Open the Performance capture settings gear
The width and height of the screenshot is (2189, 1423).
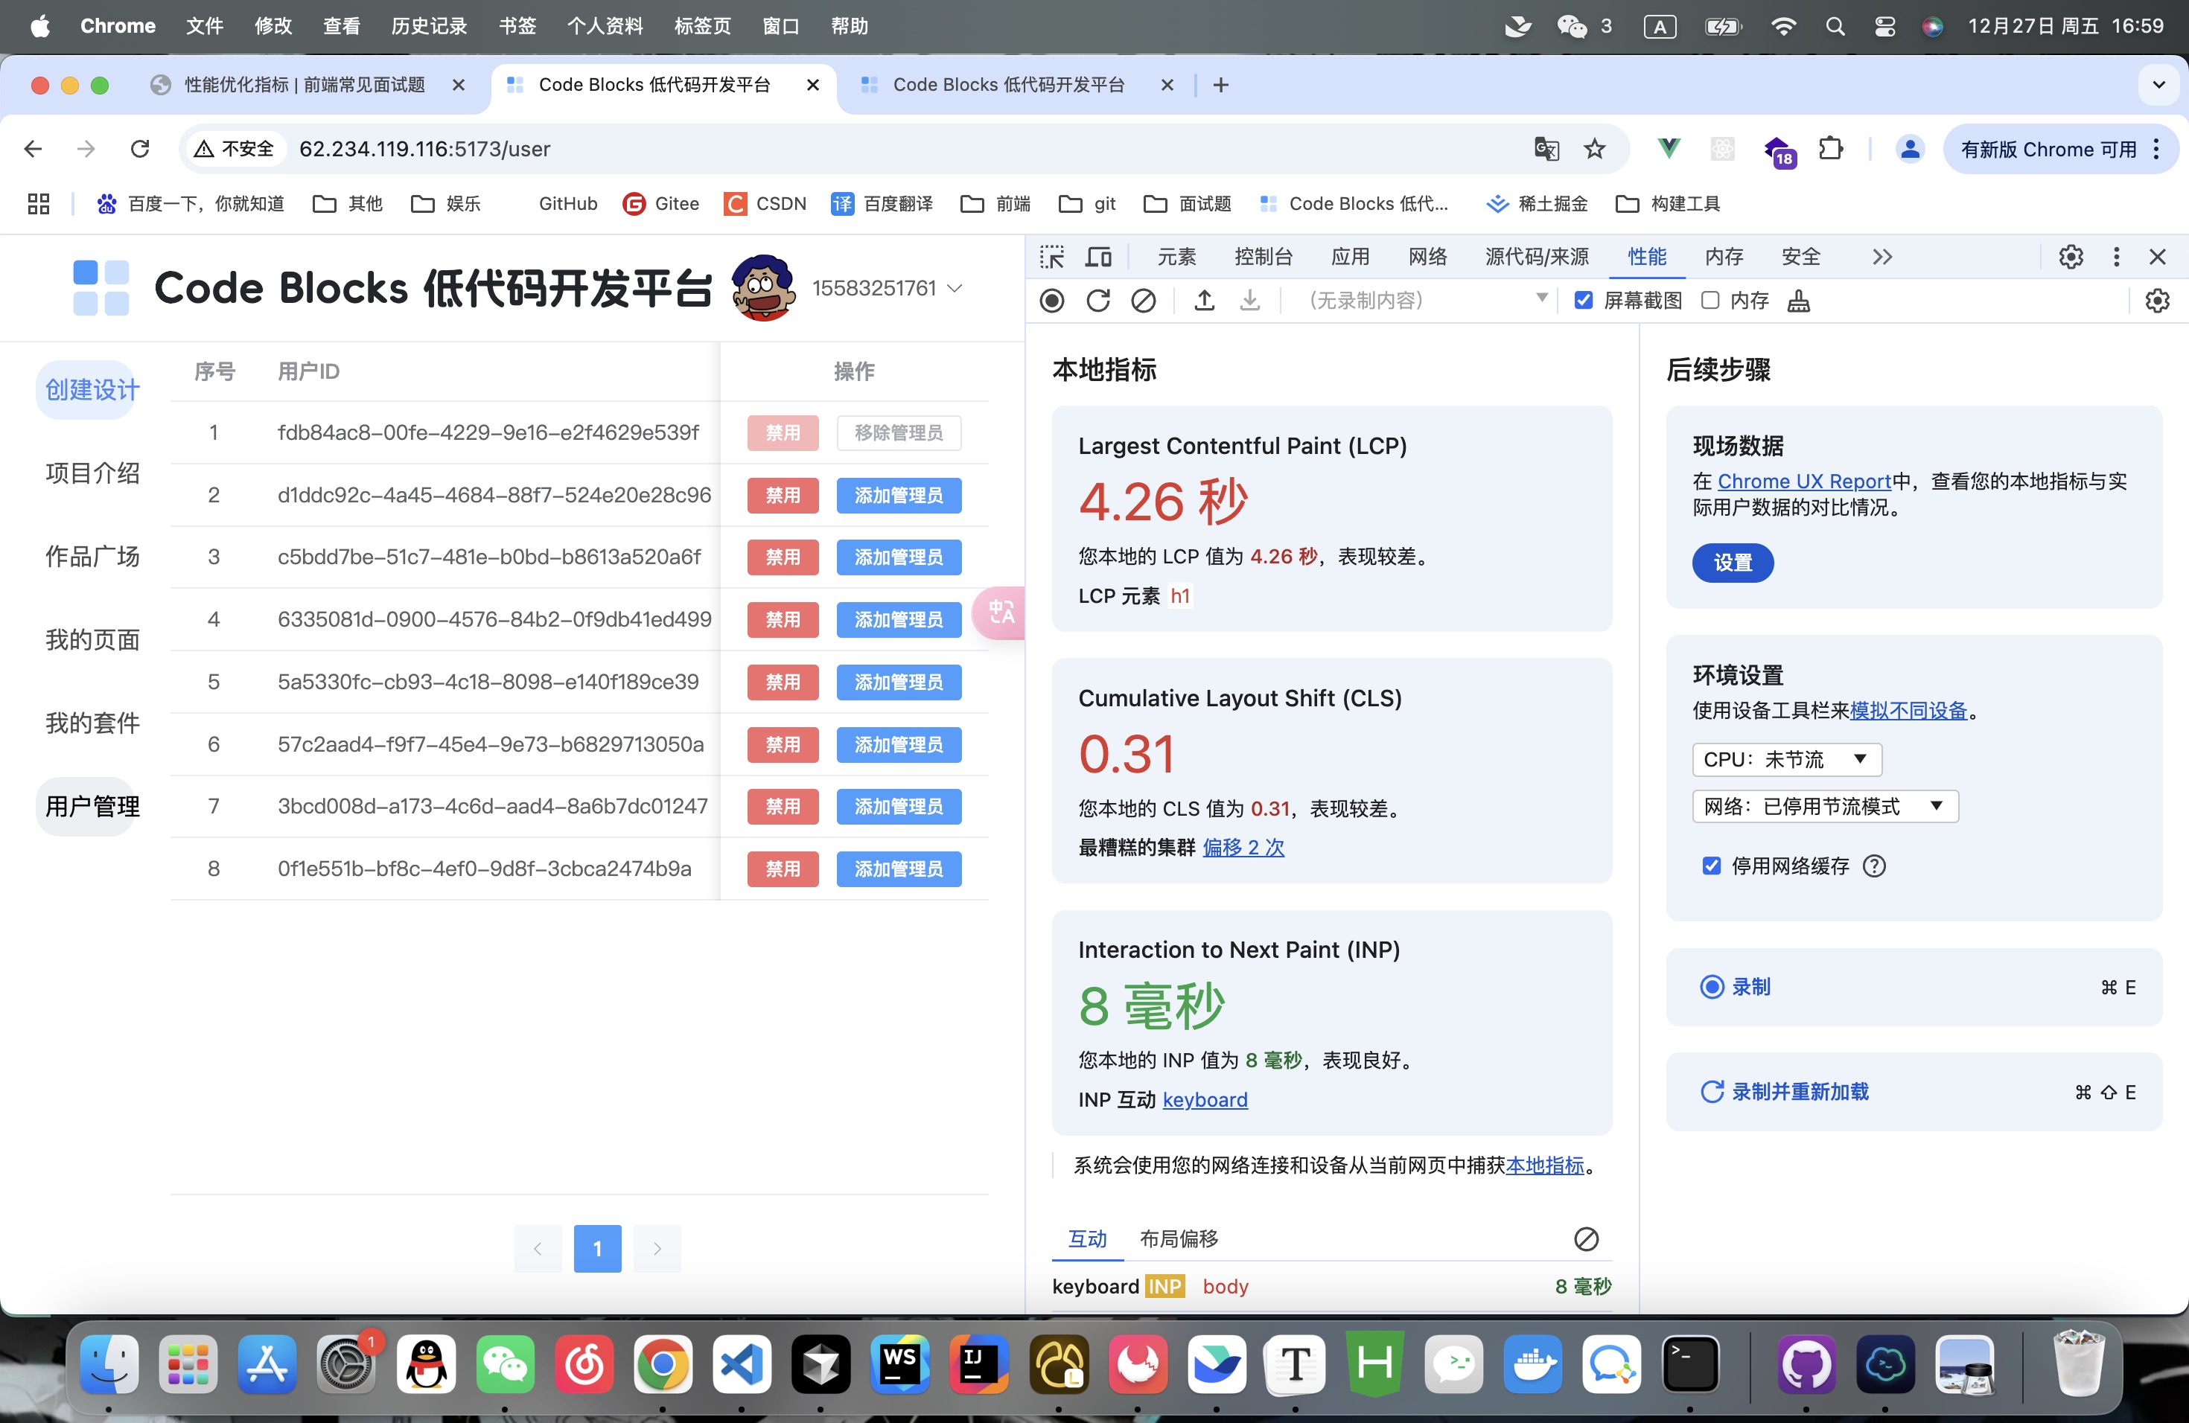click(2157, 301)
